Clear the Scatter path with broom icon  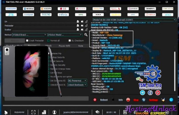click(86, 30)
